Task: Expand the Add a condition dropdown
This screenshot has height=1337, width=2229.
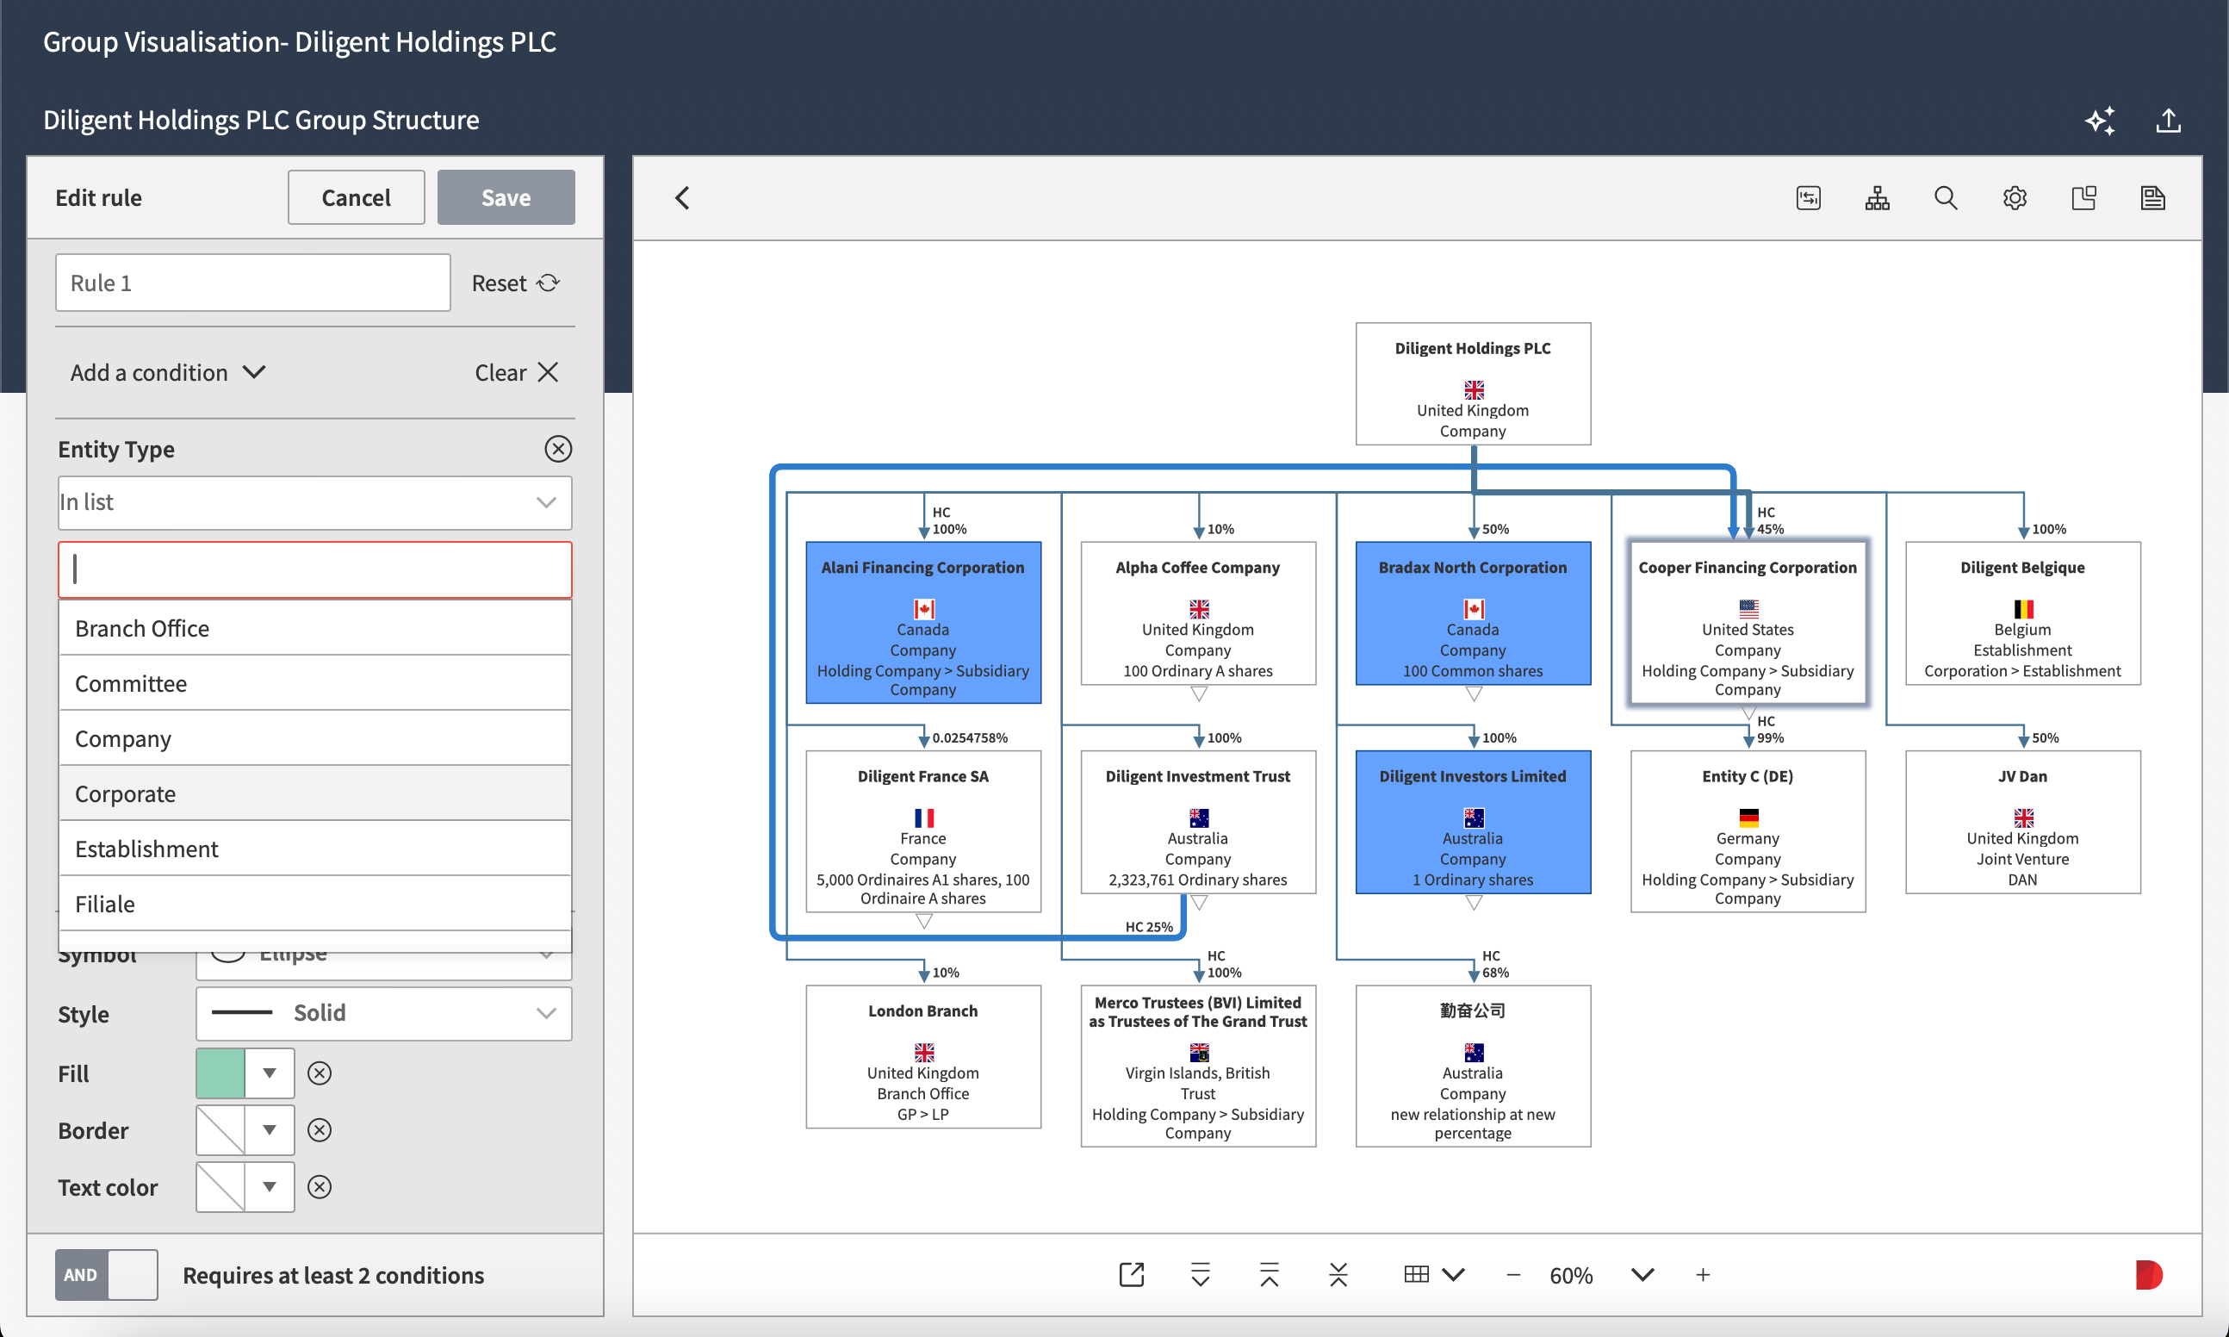Action: tap(167, 372)
